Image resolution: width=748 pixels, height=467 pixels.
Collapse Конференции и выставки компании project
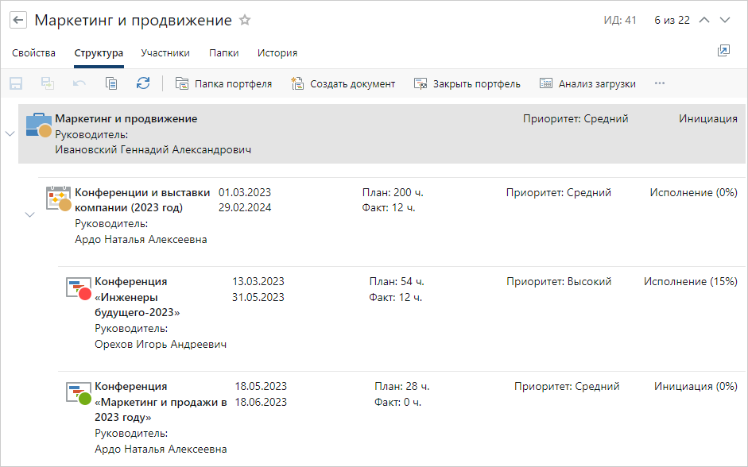coord(30,214)
